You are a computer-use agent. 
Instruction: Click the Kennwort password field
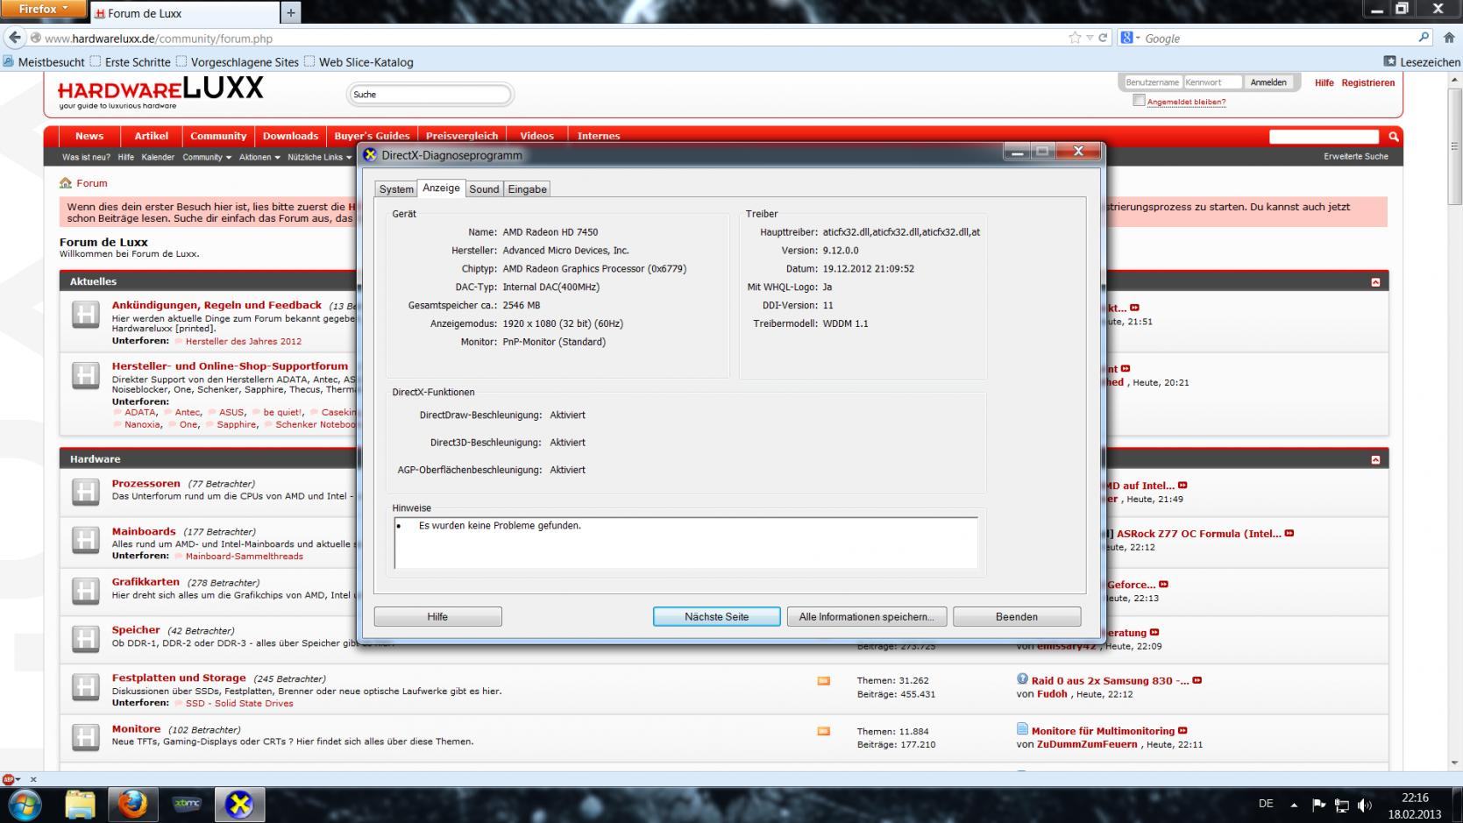point(1213,82)
